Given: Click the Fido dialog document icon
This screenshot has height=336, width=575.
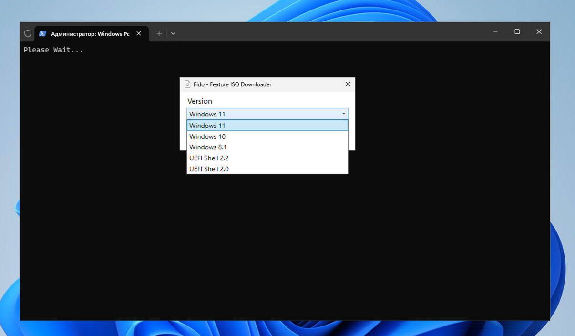Looking at the screenshot, I should (x=187, y=84).
